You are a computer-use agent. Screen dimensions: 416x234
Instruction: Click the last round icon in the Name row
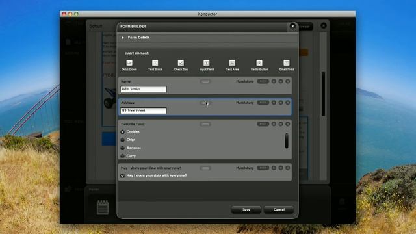pos(287,81)
